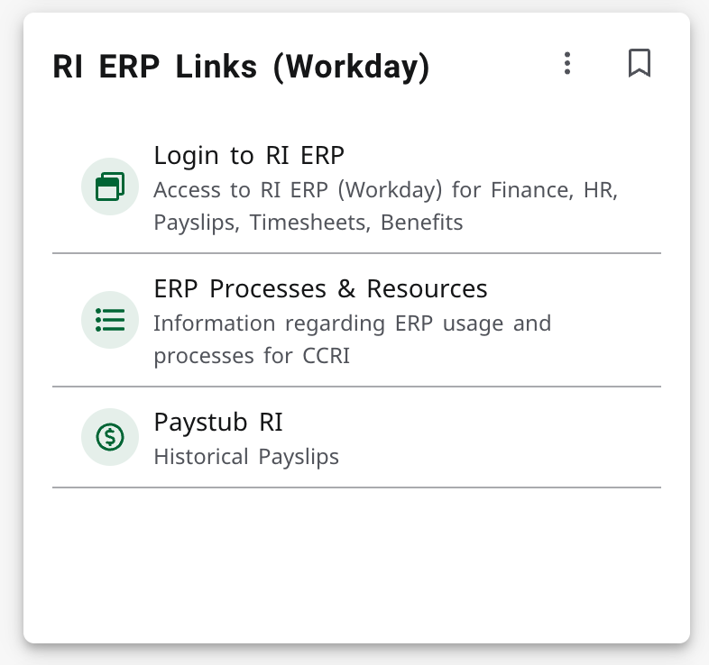Click the 'Access to RI ERP (Workday)' description
Viewport: 709px width, 665px height.
coord(385,190)
